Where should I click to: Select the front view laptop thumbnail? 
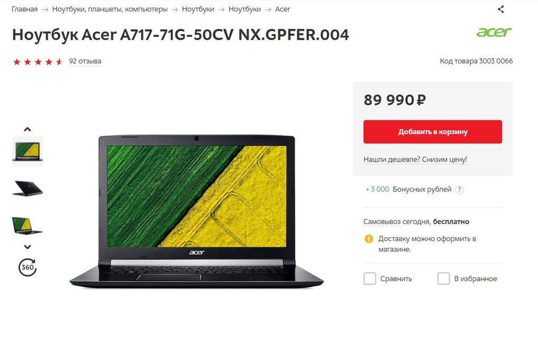pos(27,151)
